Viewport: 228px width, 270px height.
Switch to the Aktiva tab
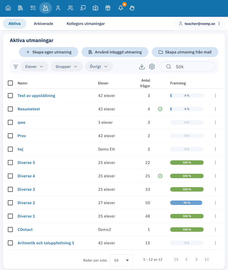(x=14, y=24)
